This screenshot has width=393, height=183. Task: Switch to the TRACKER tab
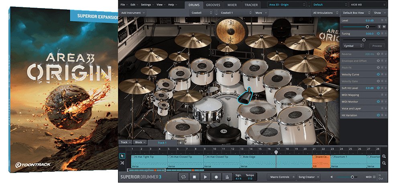click(251, 5)
